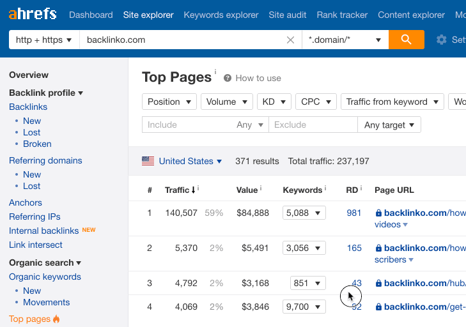The height and width of the screenshot is (327, 466).
Task: Click the United States flag icon
Action: (148, 161)
